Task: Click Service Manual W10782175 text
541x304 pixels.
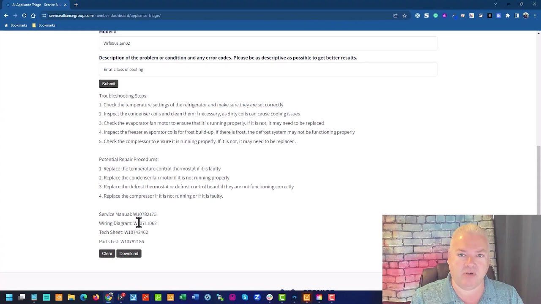Action: pyautogui.click(x=128, y=214)
